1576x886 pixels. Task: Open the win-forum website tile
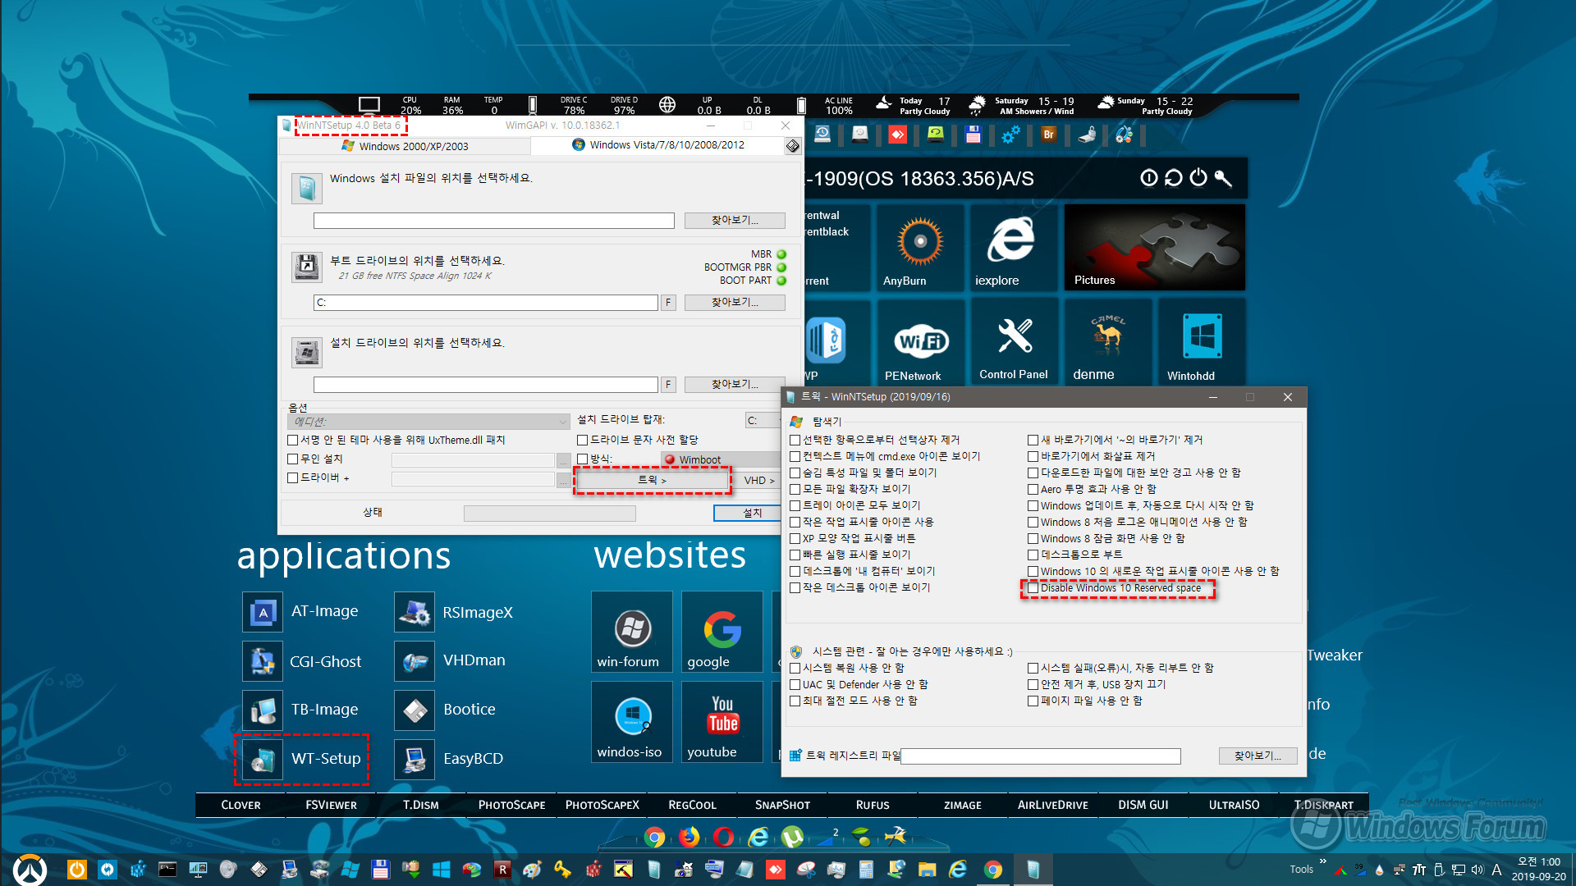tap(632, 632)
